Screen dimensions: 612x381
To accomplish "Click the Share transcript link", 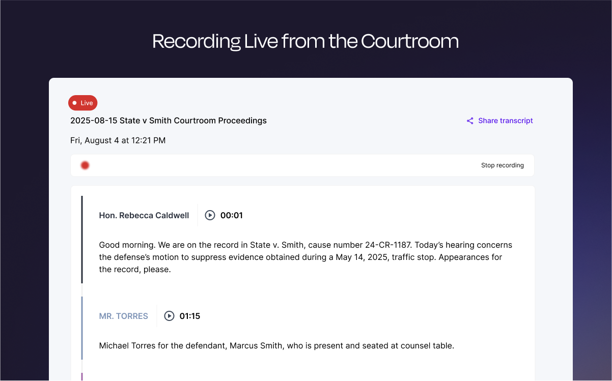I will [499, 121].
